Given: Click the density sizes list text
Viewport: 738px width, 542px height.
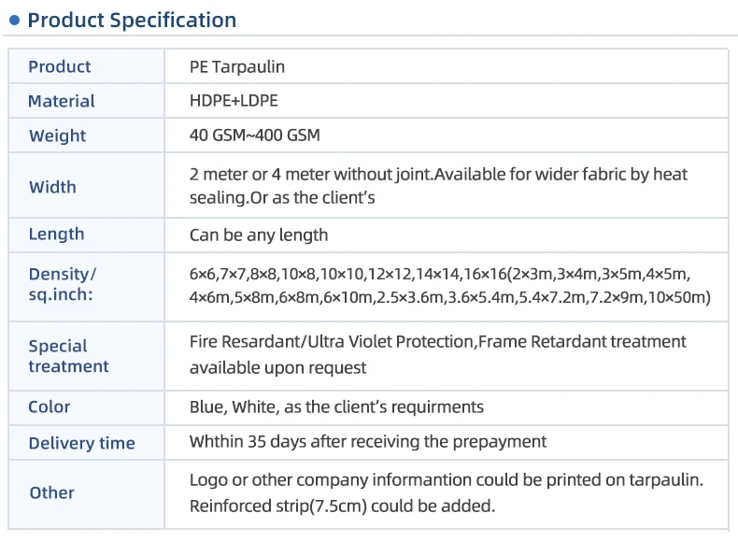Looking at the screenshot, I should click(449, 285).
